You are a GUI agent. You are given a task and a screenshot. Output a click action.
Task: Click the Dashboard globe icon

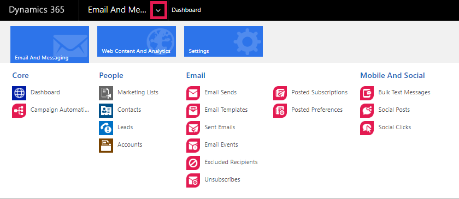[x=19, y=93]
